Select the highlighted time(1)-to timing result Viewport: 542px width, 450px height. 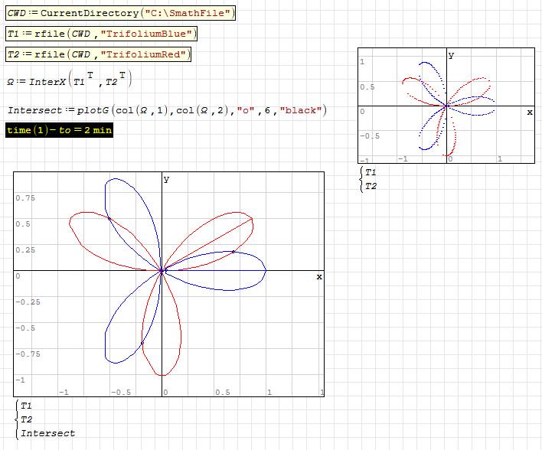tap(59, 131)
